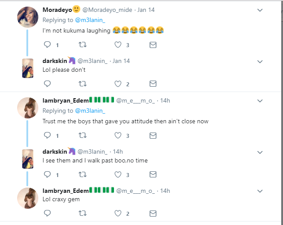
Task: Like the "Lol please don't" tweet
Action: click(118, 84)
